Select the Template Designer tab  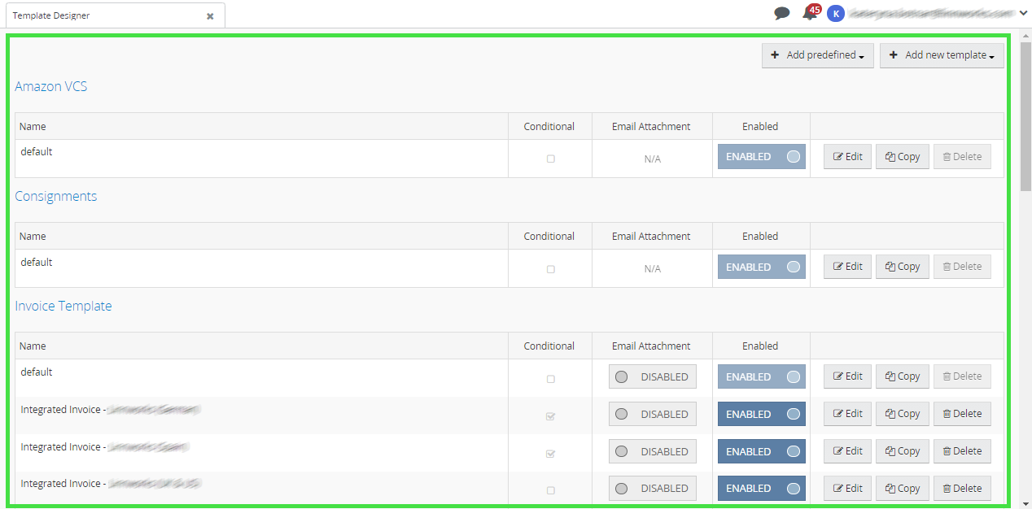(x=114, y=15)
